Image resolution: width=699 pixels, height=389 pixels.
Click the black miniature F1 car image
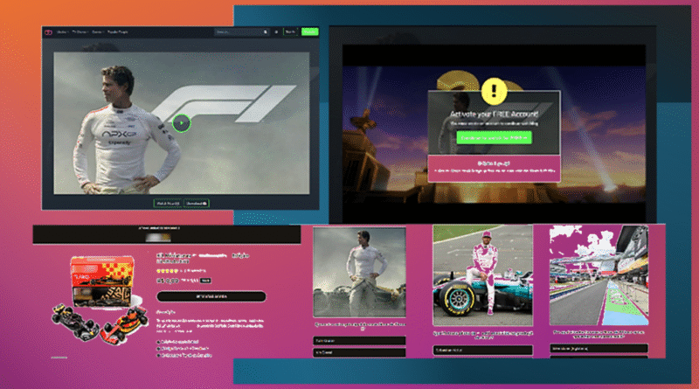[75, 322]
